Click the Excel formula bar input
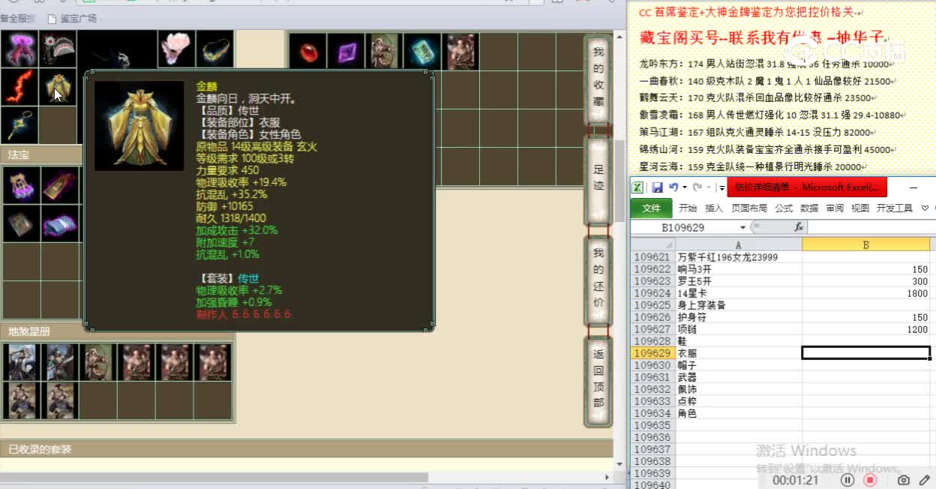 (871, 227)
